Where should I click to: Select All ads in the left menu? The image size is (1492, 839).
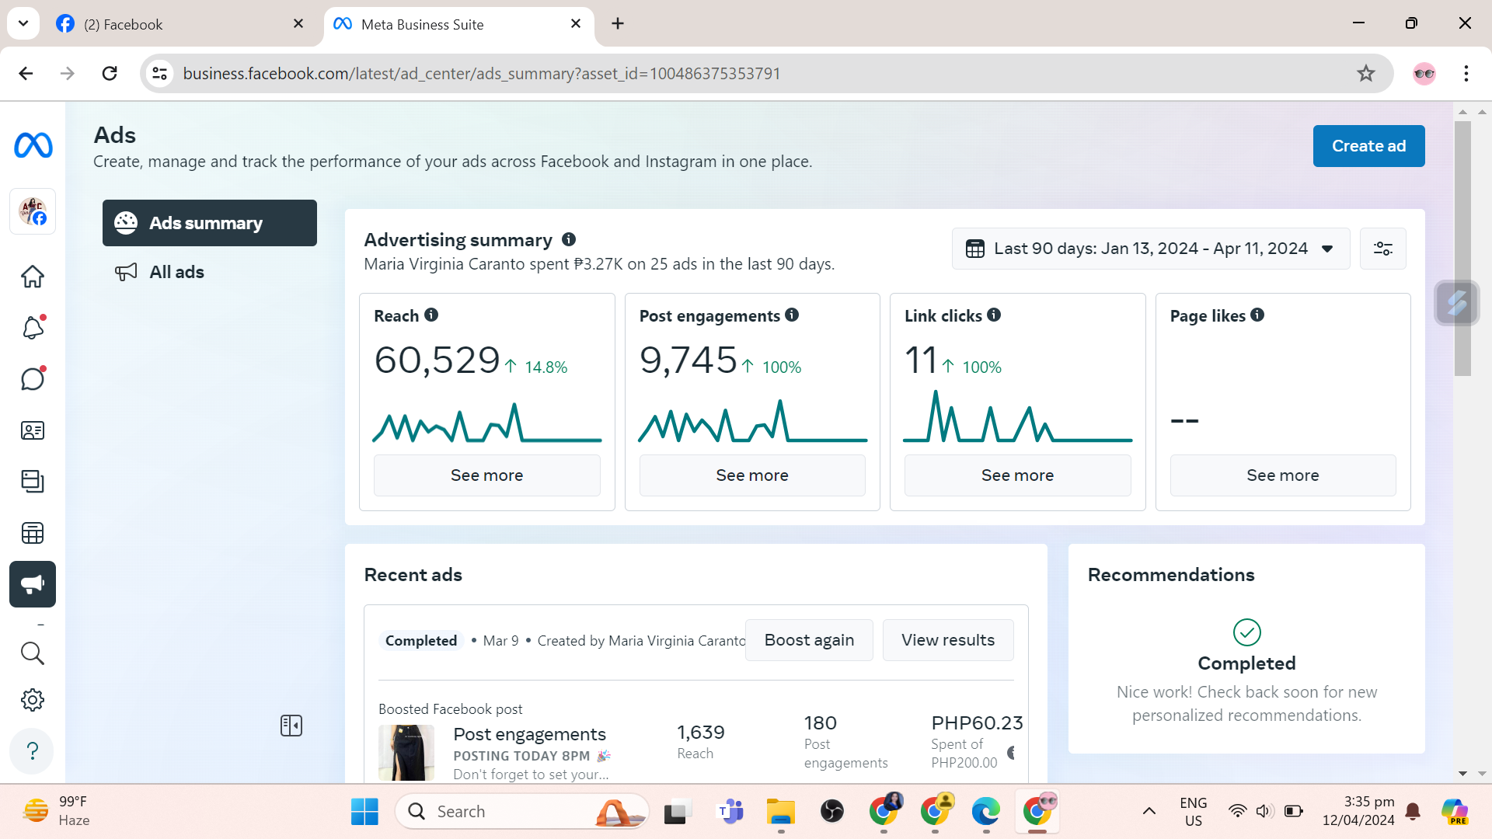(x=176, y=272)
